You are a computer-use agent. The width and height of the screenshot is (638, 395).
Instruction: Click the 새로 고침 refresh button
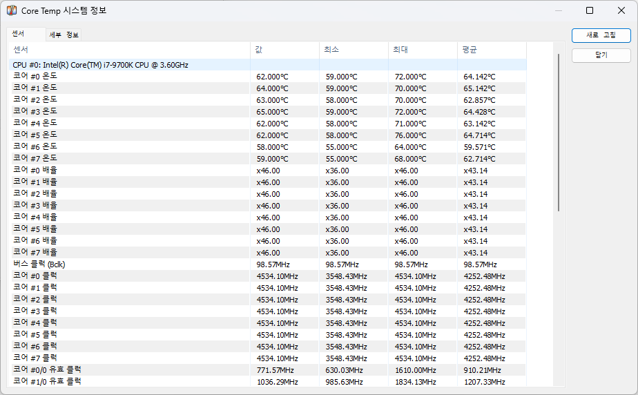(x=601, y=35)
